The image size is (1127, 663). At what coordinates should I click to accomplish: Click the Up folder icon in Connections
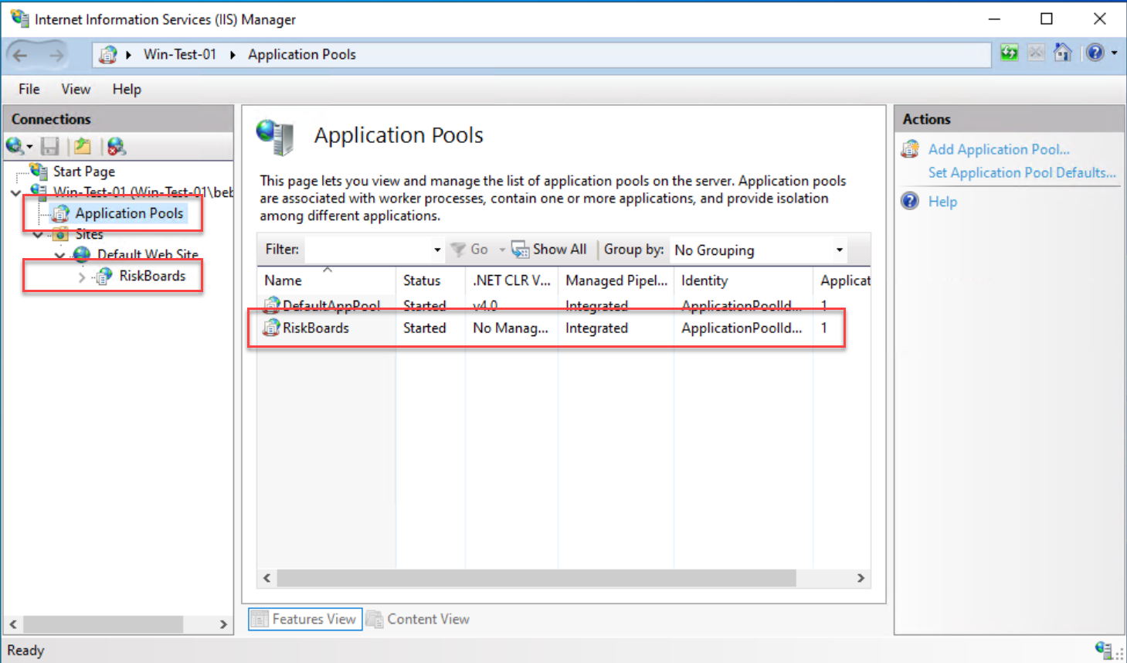point(83,146)
